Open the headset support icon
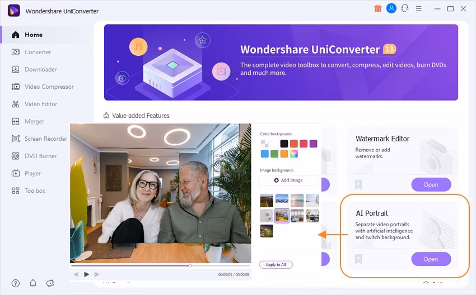Image resolution: width=476 pixels, height=295 pixels. tap(405, 8)
